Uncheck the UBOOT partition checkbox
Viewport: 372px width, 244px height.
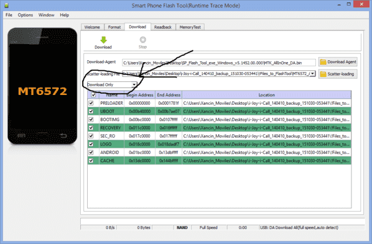point(91,111)
